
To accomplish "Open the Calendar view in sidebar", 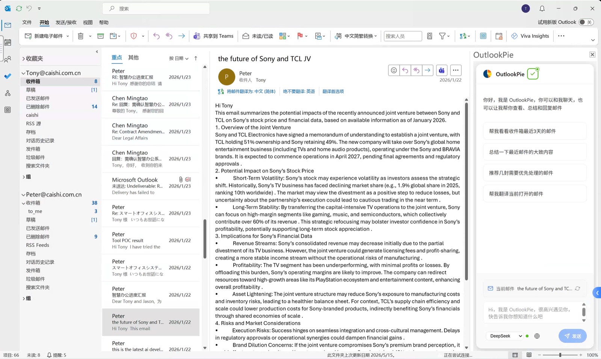I will pos(8,42).
